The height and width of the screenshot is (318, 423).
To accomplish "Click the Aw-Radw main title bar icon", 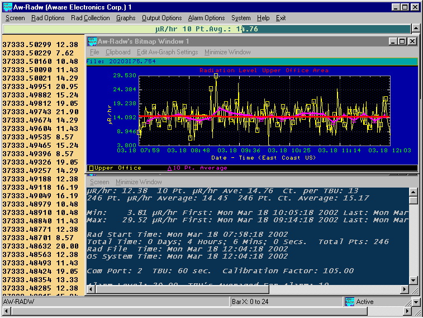I will pyautogui.click(x=7, y=7).
